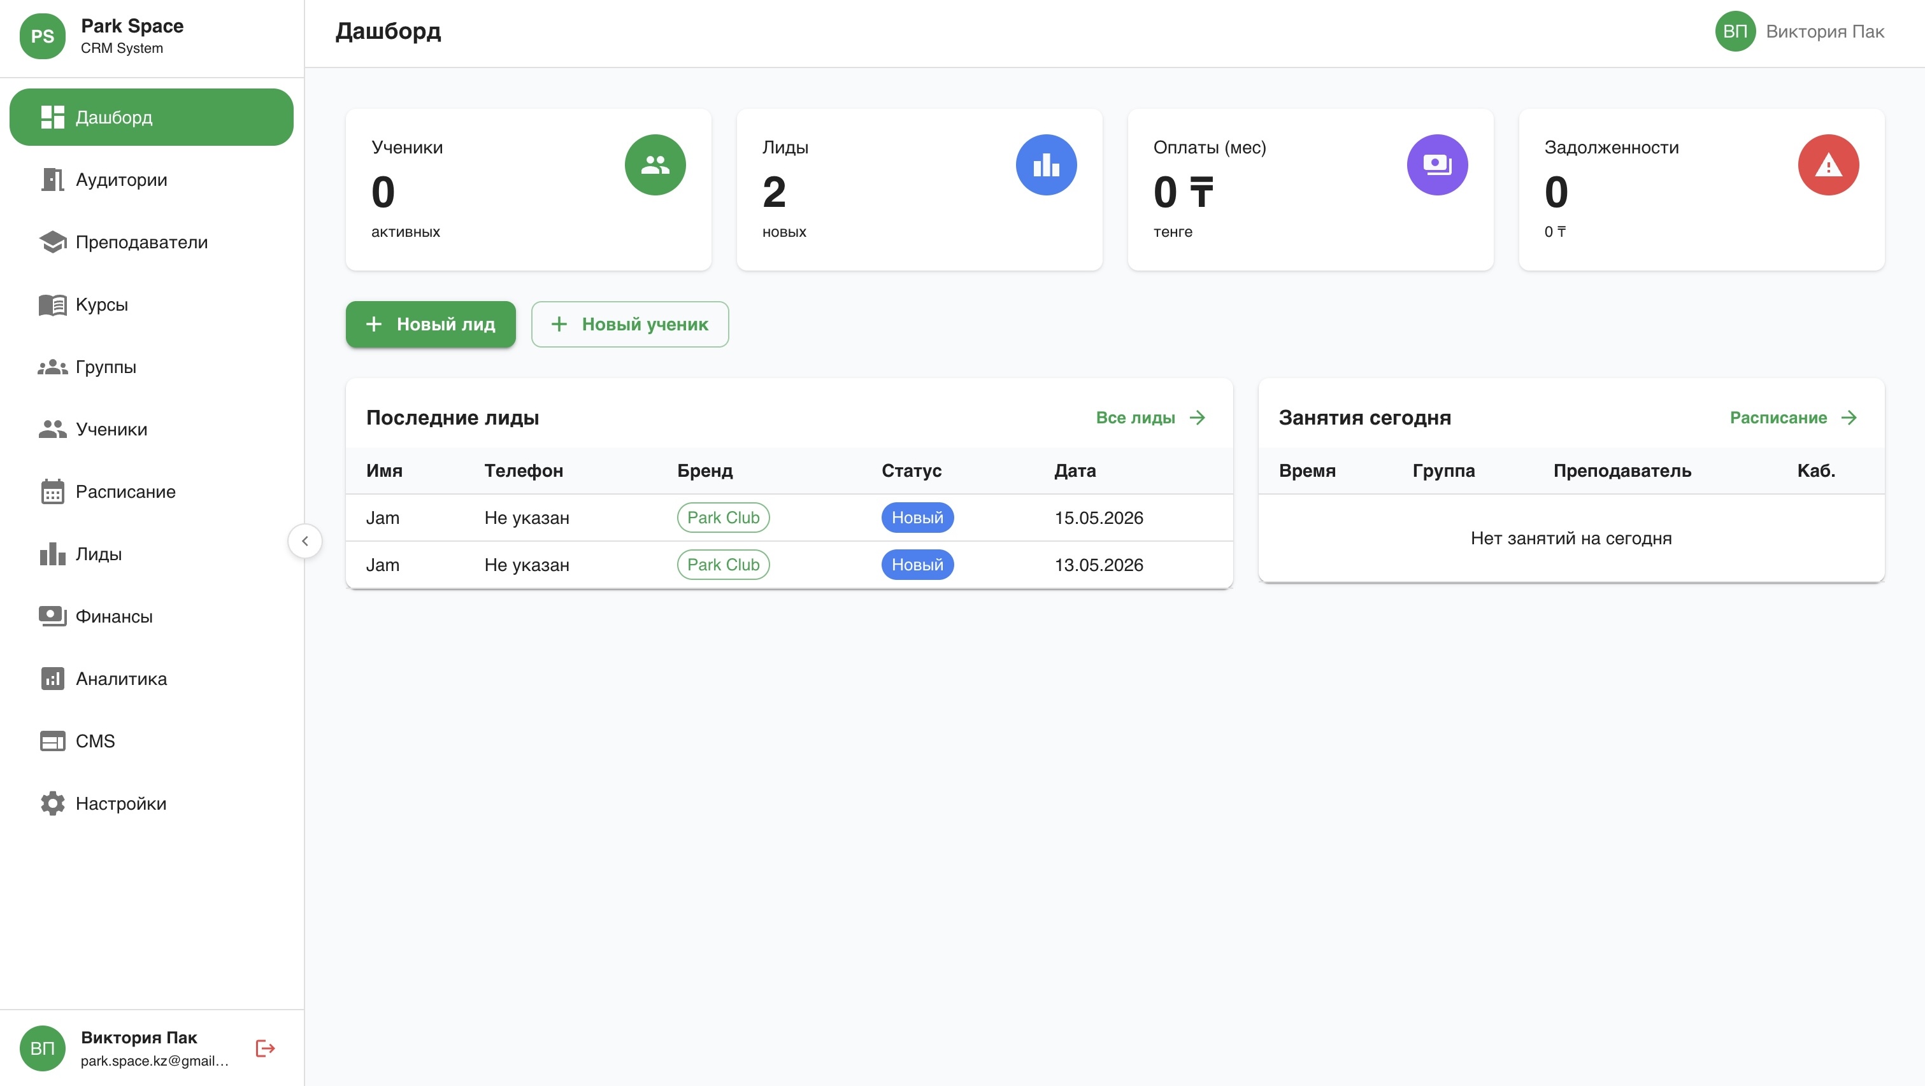
Task: Click the blue Лиды card icon
Action: 1046,165
